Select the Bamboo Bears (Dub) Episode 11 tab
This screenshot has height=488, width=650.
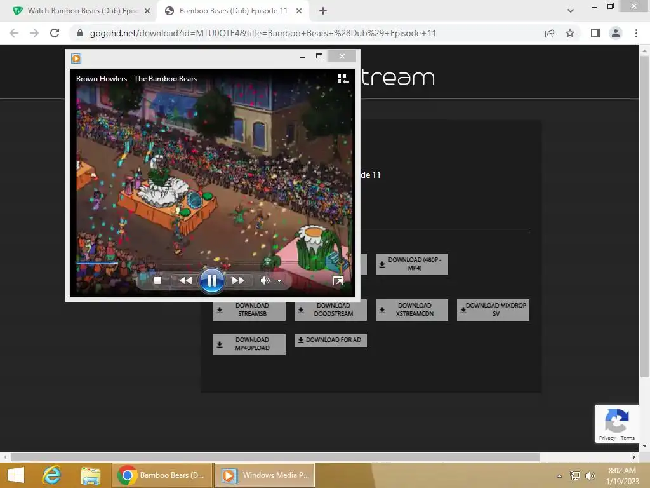click(232, 11)
